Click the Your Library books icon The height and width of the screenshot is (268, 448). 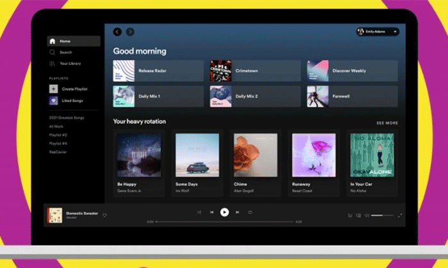[x=52, y=64]
